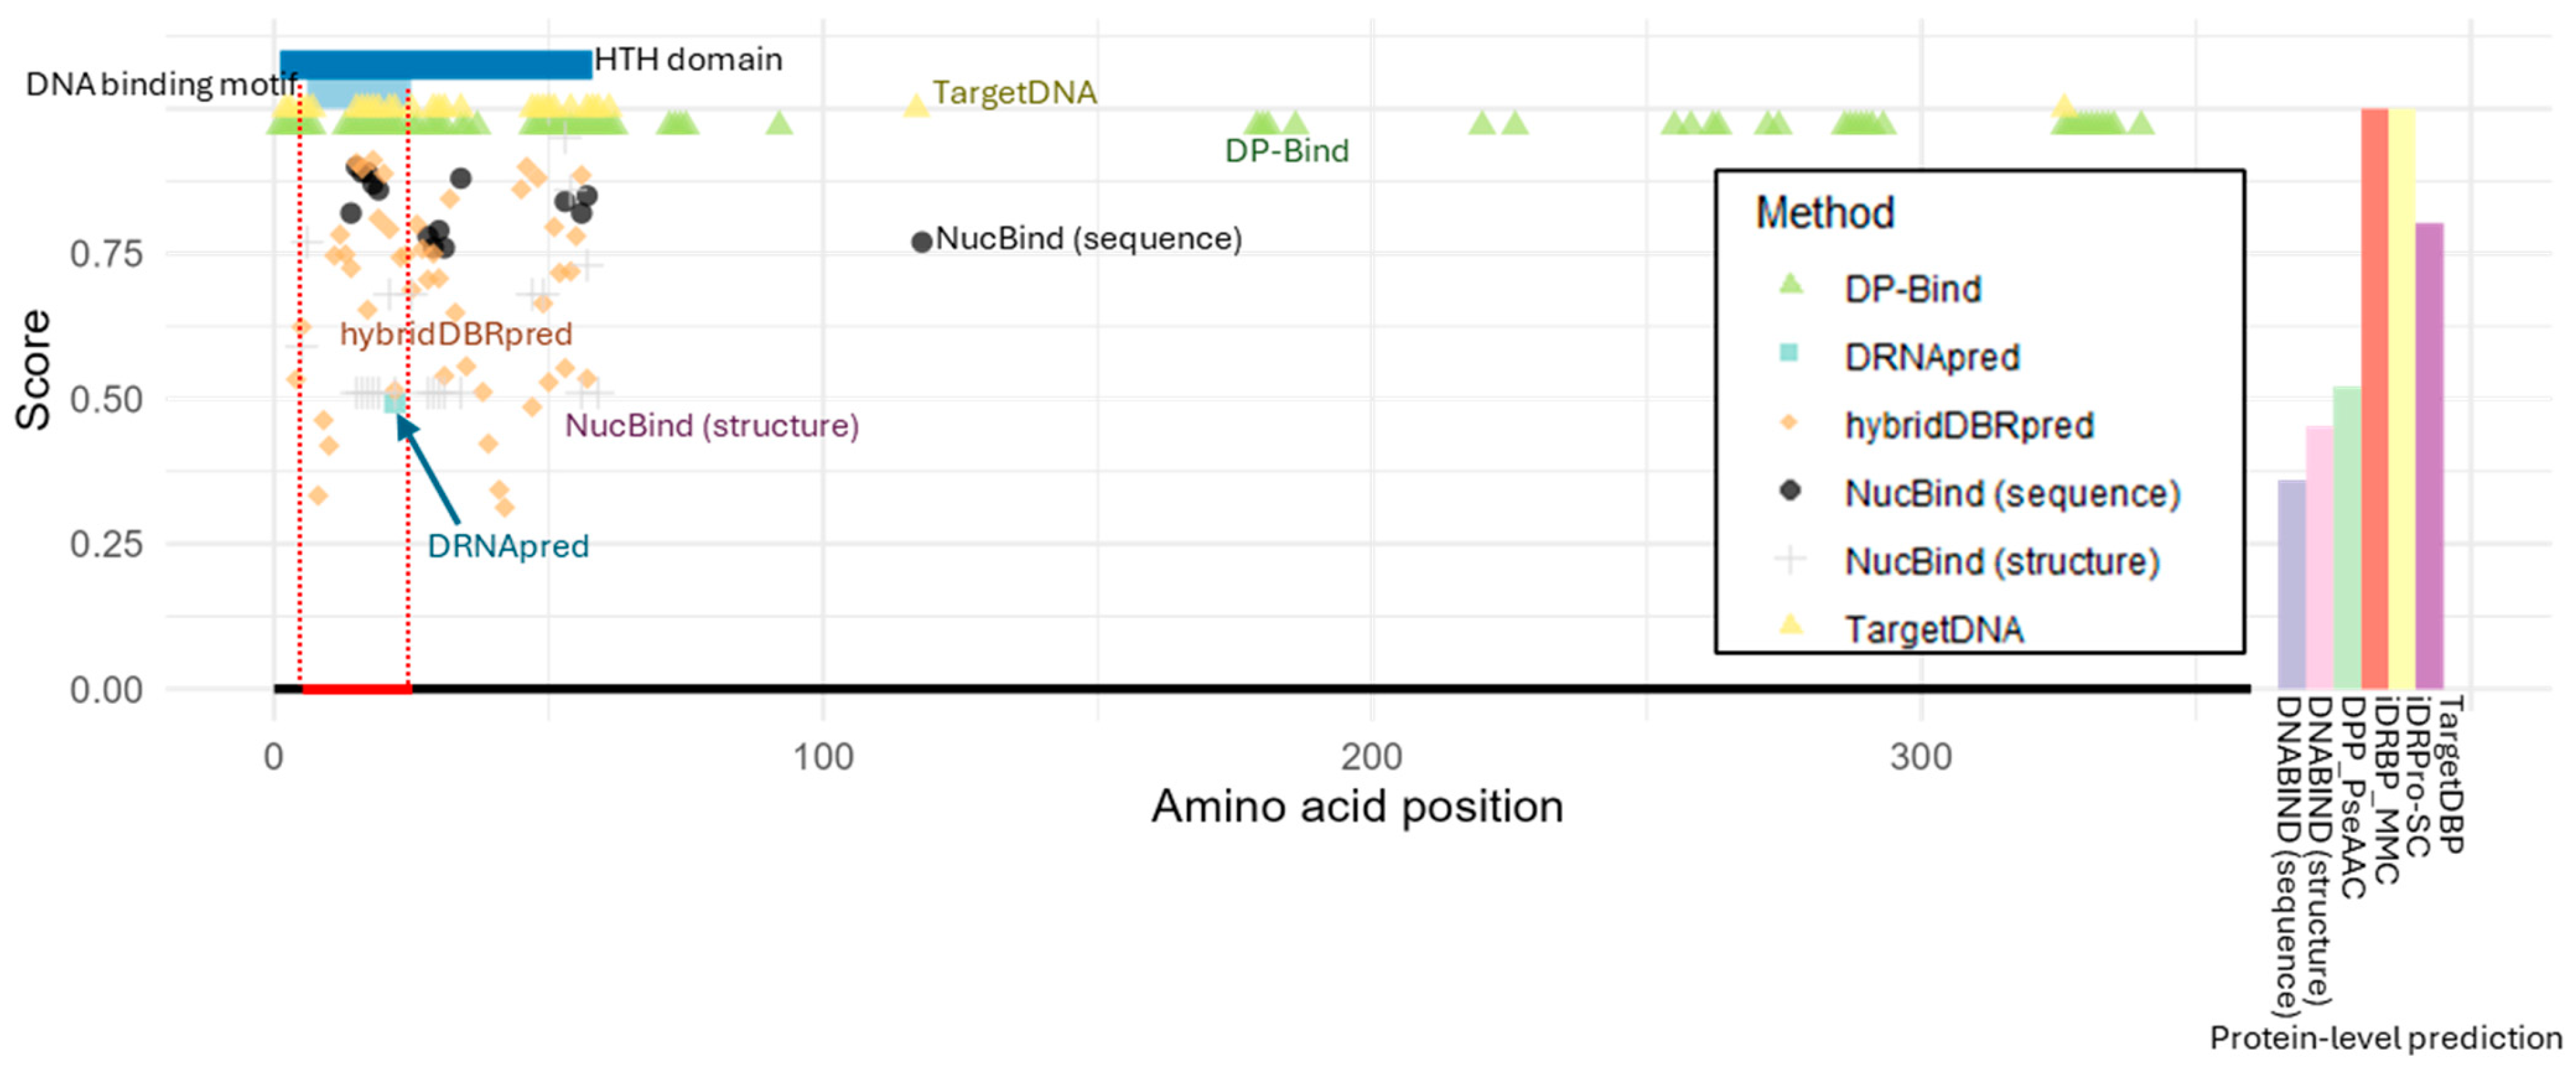Click the teal DRNApred data point square
The height and width of the screenshot is (1073, 2576).
tap(395, 403)
